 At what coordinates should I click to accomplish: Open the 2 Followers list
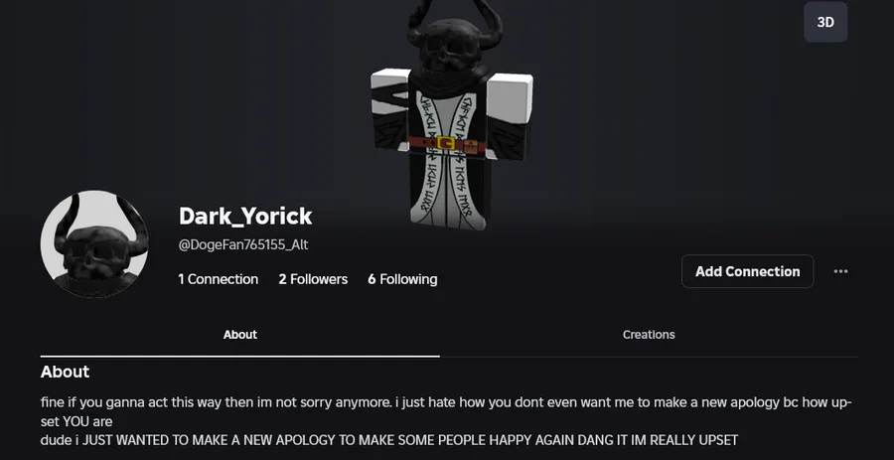[313, 279]
